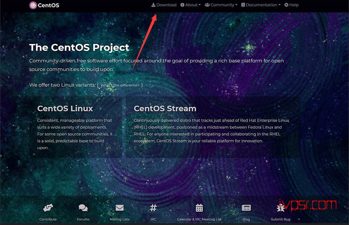Open the CentOS Linux card heading
Screen dimensions: 349x225
point(65,108)
